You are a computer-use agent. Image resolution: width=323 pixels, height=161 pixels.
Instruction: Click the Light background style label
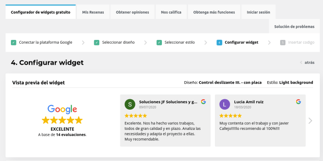pos(296,82)
